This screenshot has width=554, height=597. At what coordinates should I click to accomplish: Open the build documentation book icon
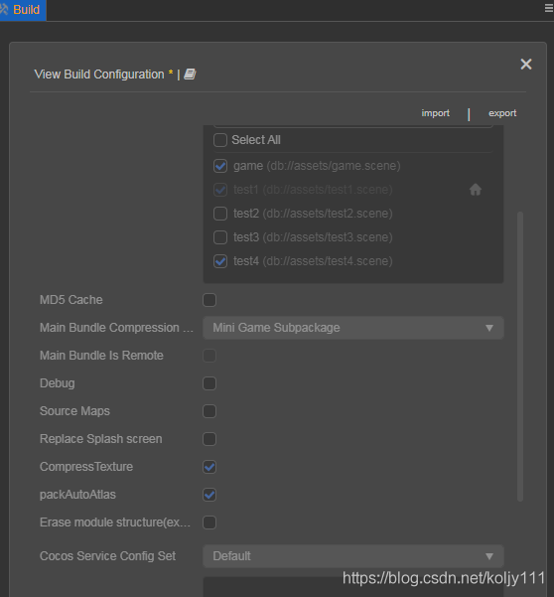pos(190,75)
